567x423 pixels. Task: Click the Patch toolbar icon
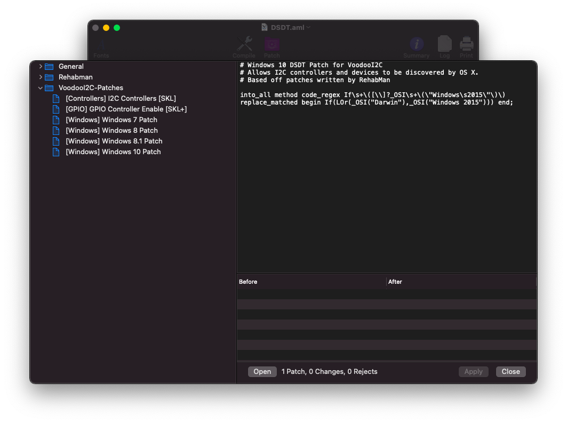(271, 45)
